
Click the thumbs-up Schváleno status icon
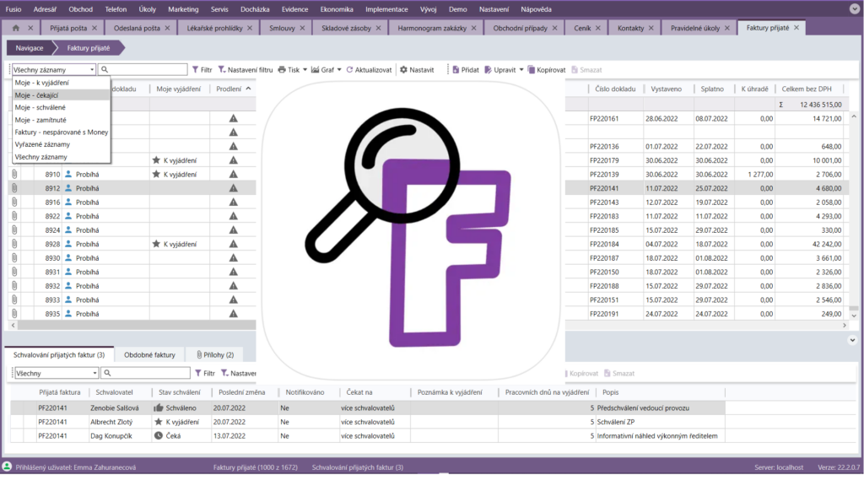point(159,408)
